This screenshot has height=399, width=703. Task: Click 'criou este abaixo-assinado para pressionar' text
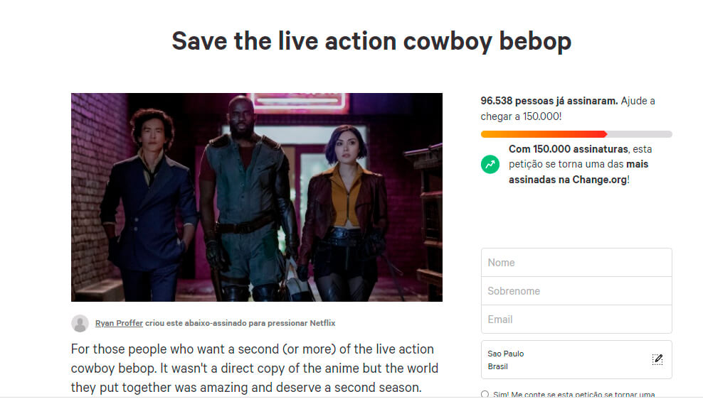226,323
